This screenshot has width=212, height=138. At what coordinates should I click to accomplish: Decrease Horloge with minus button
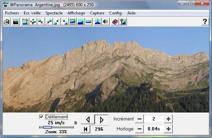tap(139, 129)
